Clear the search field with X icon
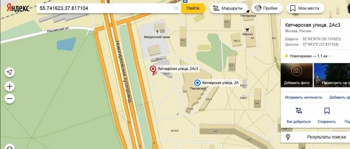 tap(176, 8)
